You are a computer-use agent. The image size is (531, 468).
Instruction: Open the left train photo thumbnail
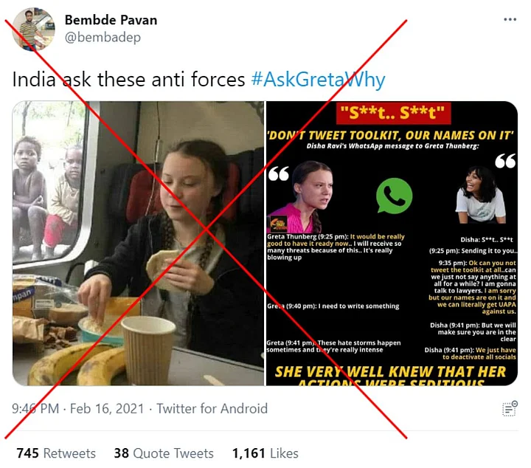coord(138,244)
